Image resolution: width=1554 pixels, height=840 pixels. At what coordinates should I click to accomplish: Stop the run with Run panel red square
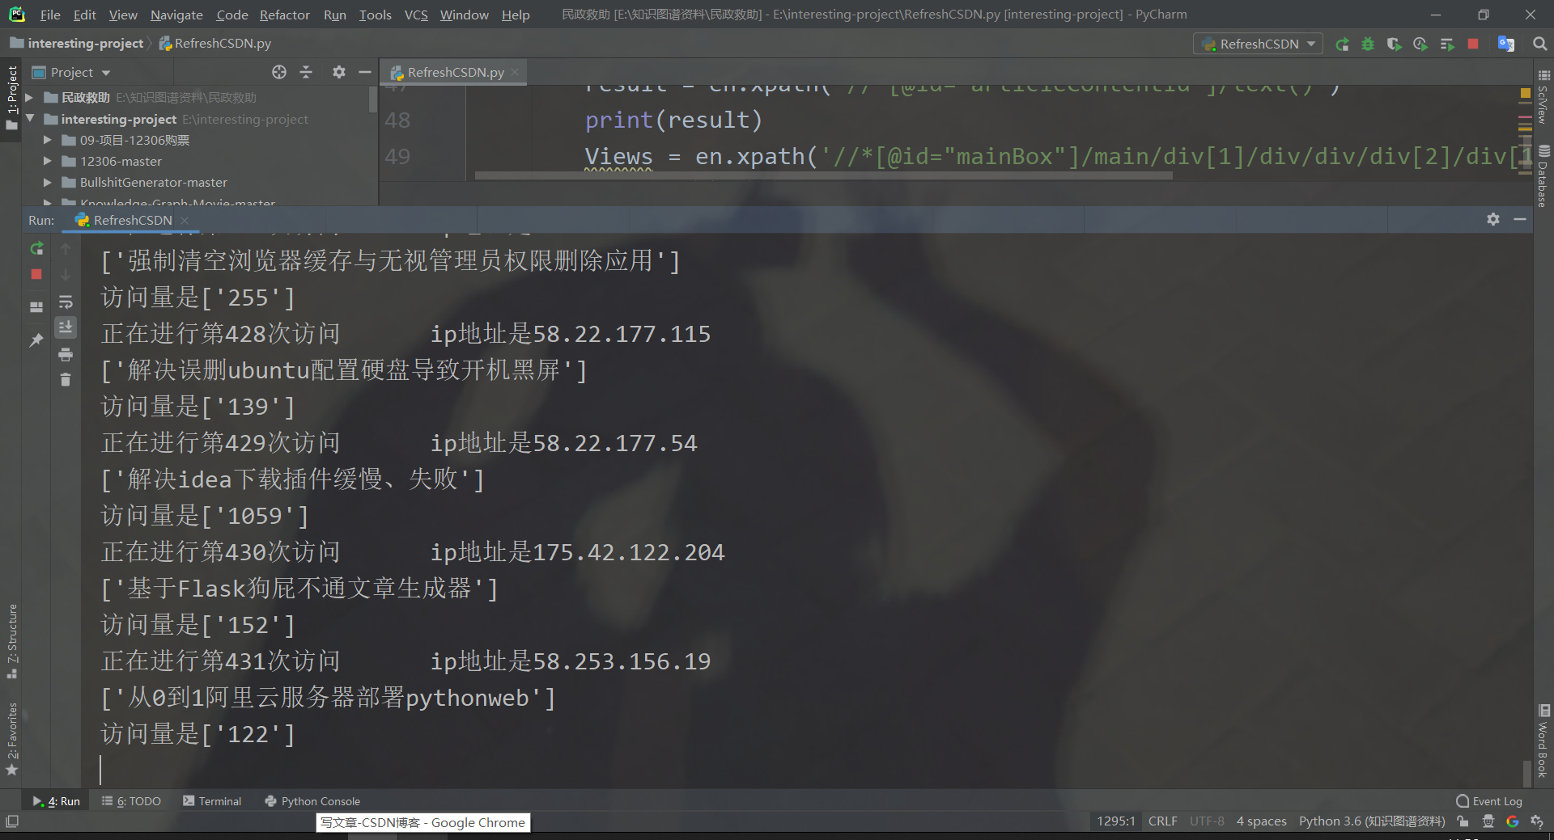coord(36,275)
